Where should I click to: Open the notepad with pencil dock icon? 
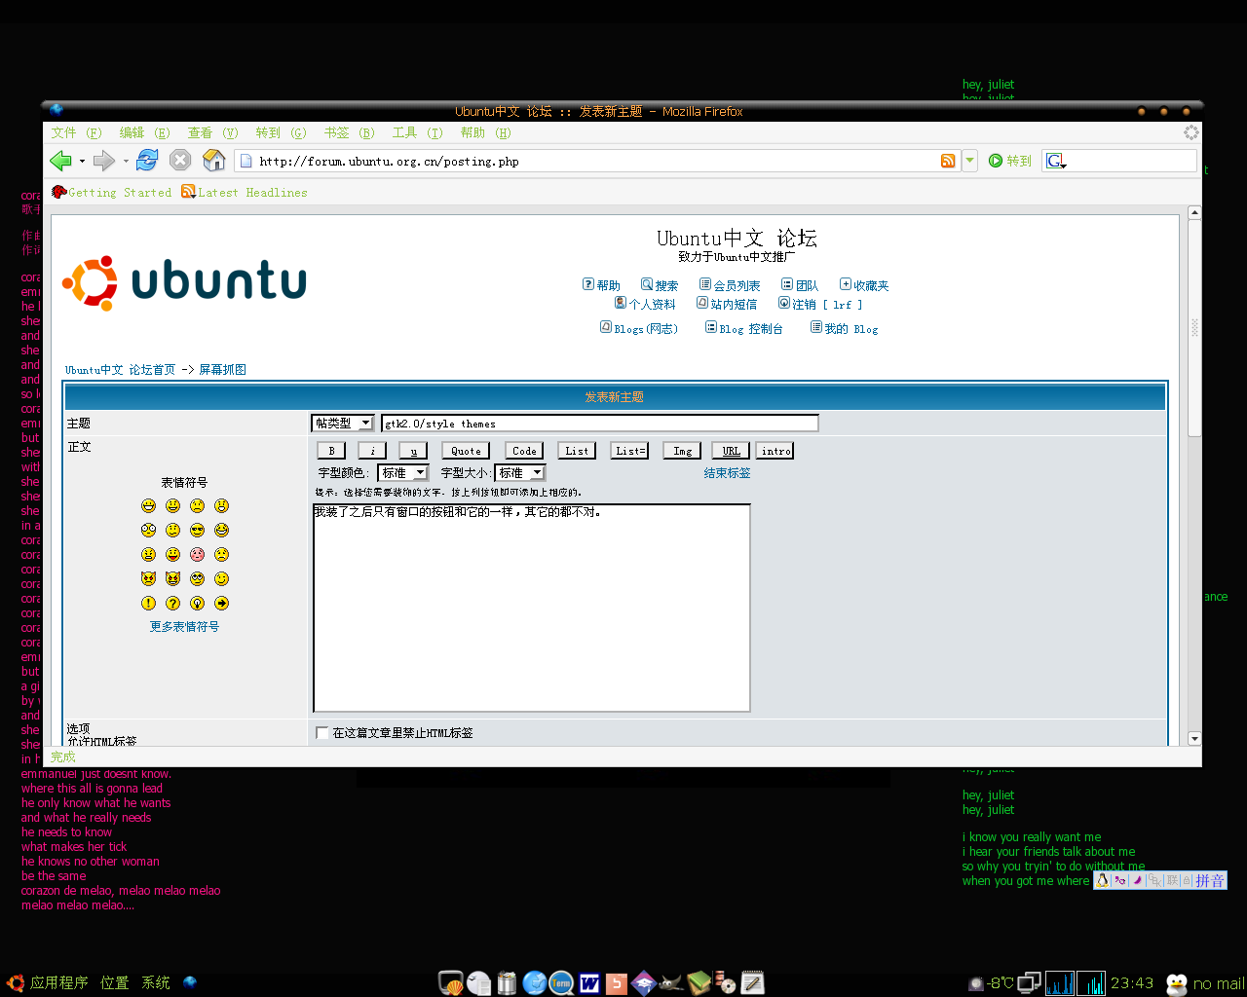click(x=752, y=983)
